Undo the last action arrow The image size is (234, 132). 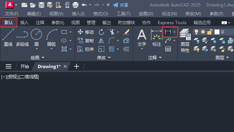pos(84,5)
